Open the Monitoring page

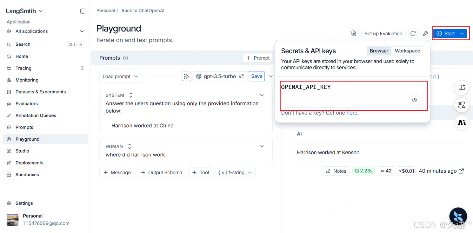[45, 80]
